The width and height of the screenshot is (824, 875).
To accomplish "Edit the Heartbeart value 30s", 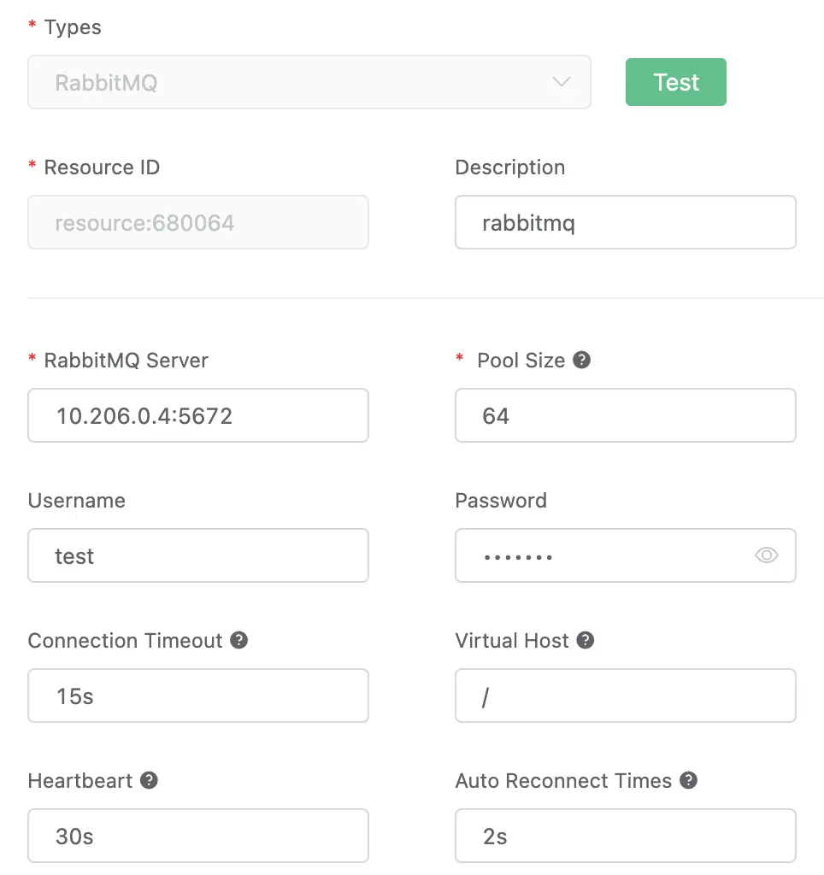I will tap(197, 836).
